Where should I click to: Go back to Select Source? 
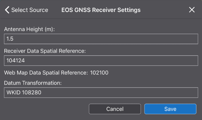(26, 10)
